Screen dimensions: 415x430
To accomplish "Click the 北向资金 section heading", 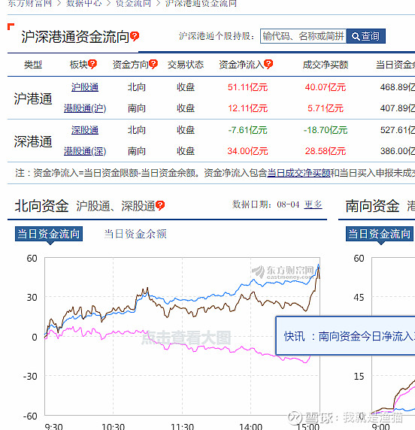I will pos(41,206).
